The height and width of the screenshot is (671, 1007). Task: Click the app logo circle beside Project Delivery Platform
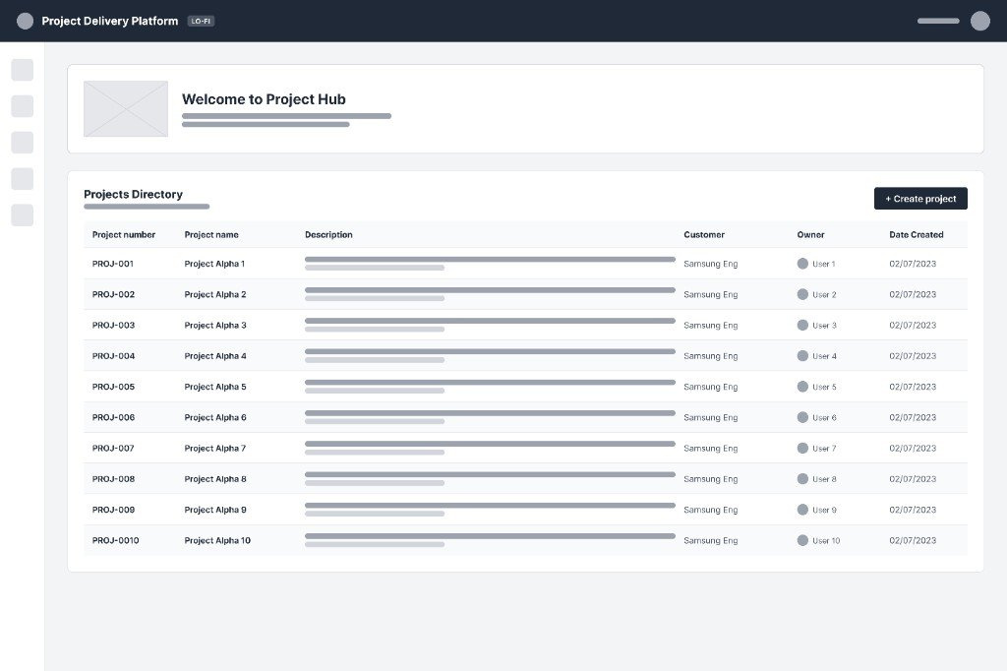tap(25, 22)
